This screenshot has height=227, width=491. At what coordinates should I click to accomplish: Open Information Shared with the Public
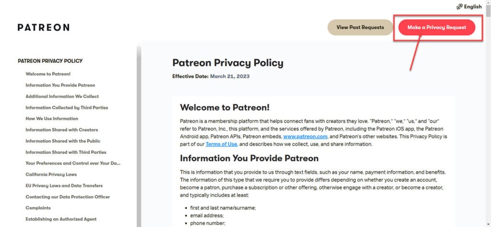pos(63,141)
